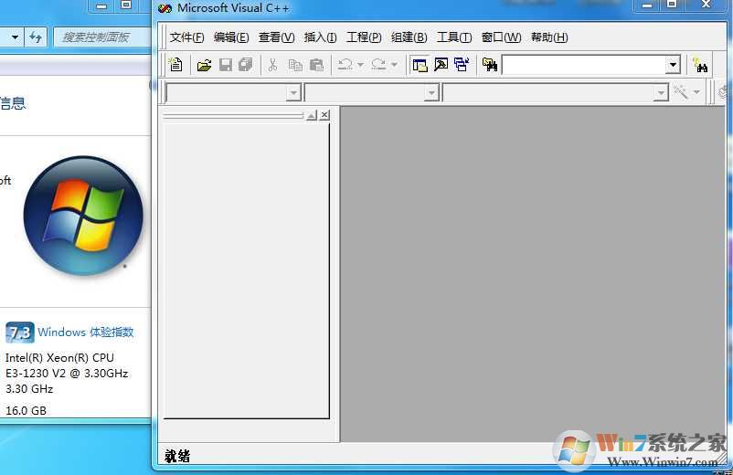Toggle the Workspace window icon

(420, 65)
